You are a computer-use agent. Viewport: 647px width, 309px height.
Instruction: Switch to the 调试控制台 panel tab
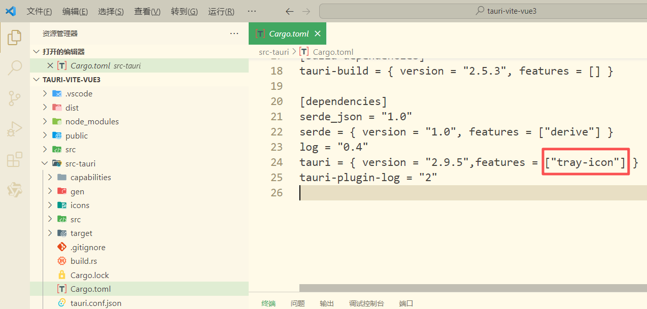[x=366, y=303]
